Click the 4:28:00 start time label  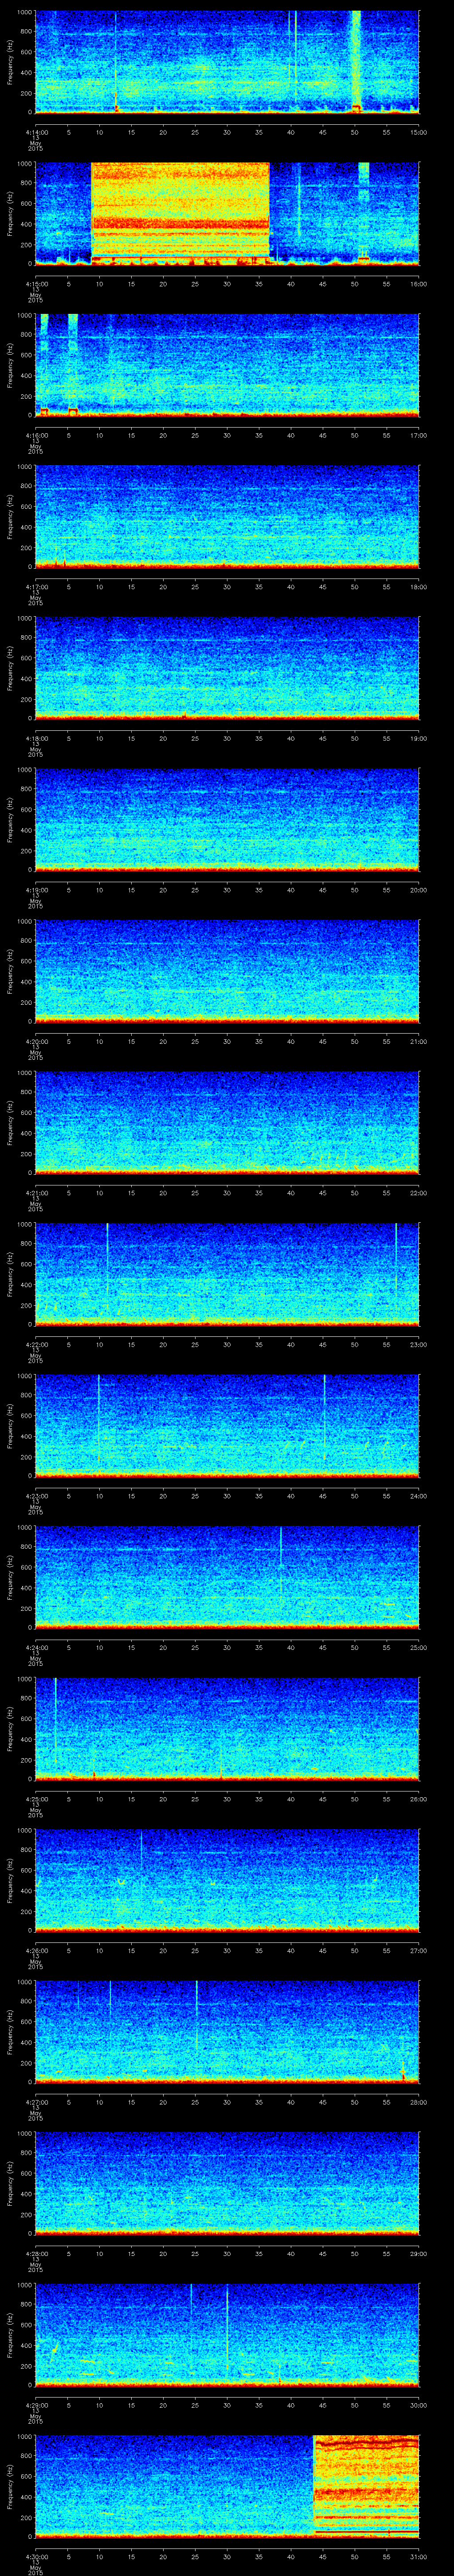click(36, 2254)
